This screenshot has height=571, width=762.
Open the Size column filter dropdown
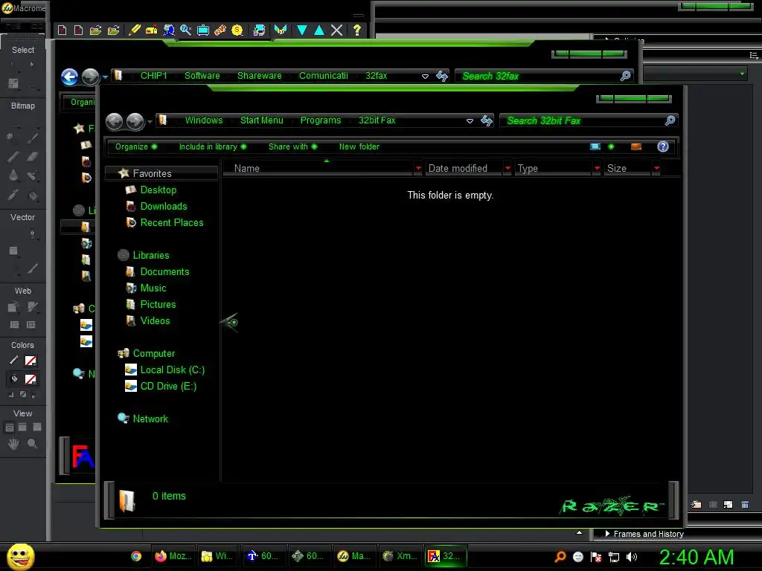pos(656,169)
